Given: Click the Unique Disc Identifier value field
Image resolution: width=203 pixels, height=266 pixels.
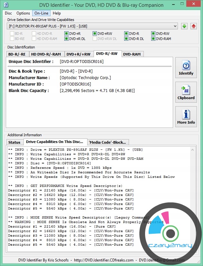Looking at the screenshot, I should [82, 62].
